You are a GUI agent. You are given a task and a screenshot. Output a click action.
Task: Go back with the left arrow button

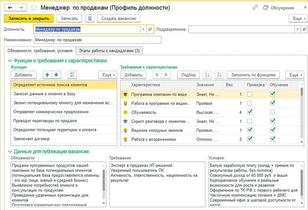point(10,8)
